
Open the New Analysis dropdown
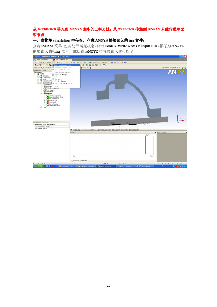pos(95,63)
